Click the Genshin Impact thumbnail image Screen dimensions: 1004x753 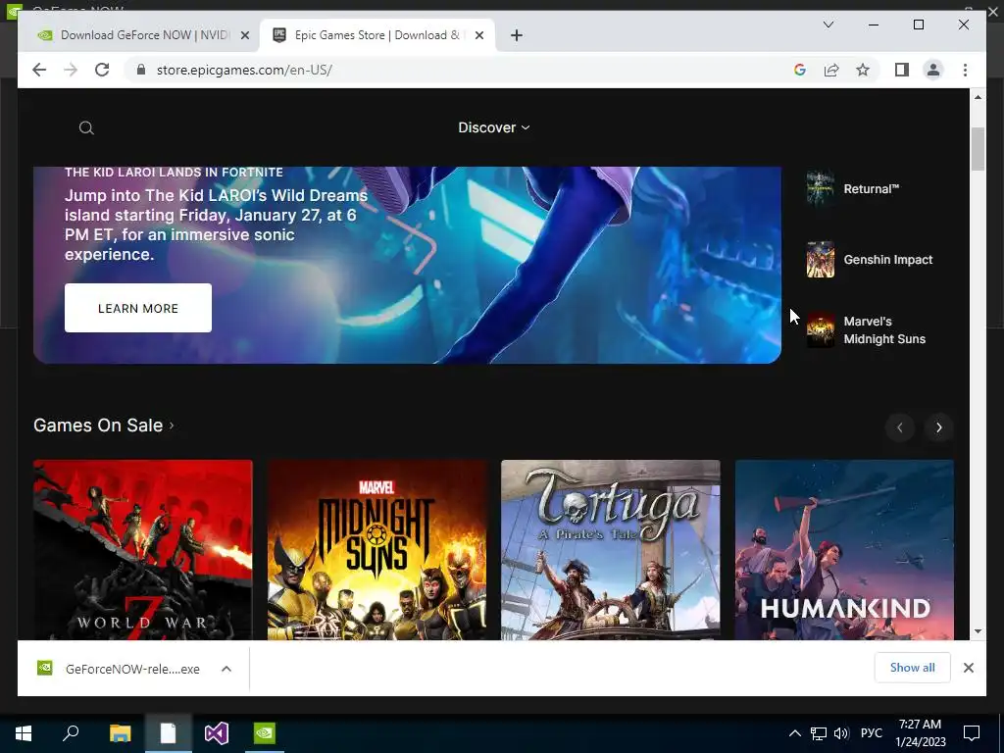(x=821, y=259)
